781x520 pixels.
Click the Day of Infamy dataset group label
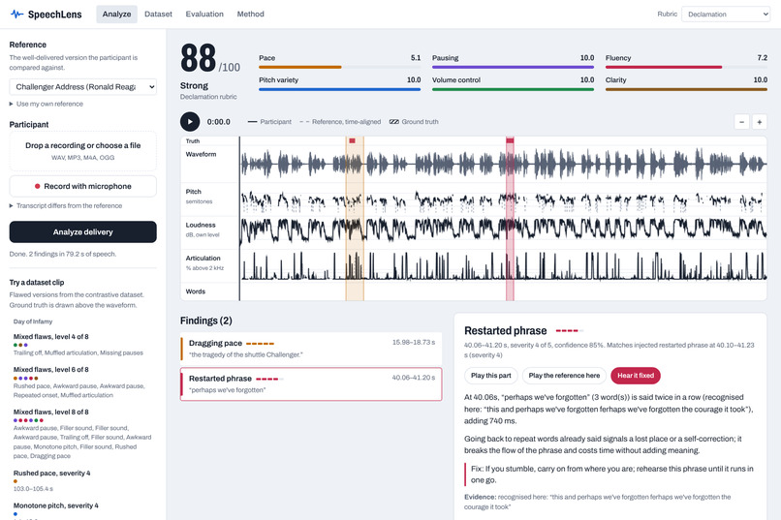(x=33, y=321)
